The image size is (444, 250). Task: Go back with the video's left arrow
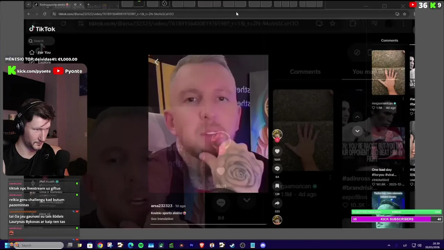point(156,62)
